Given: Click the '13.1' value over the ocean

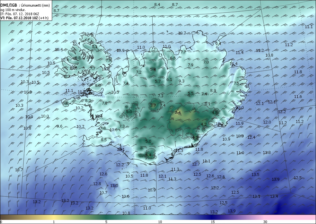Looking at the screenshot, I should (256, 196).
